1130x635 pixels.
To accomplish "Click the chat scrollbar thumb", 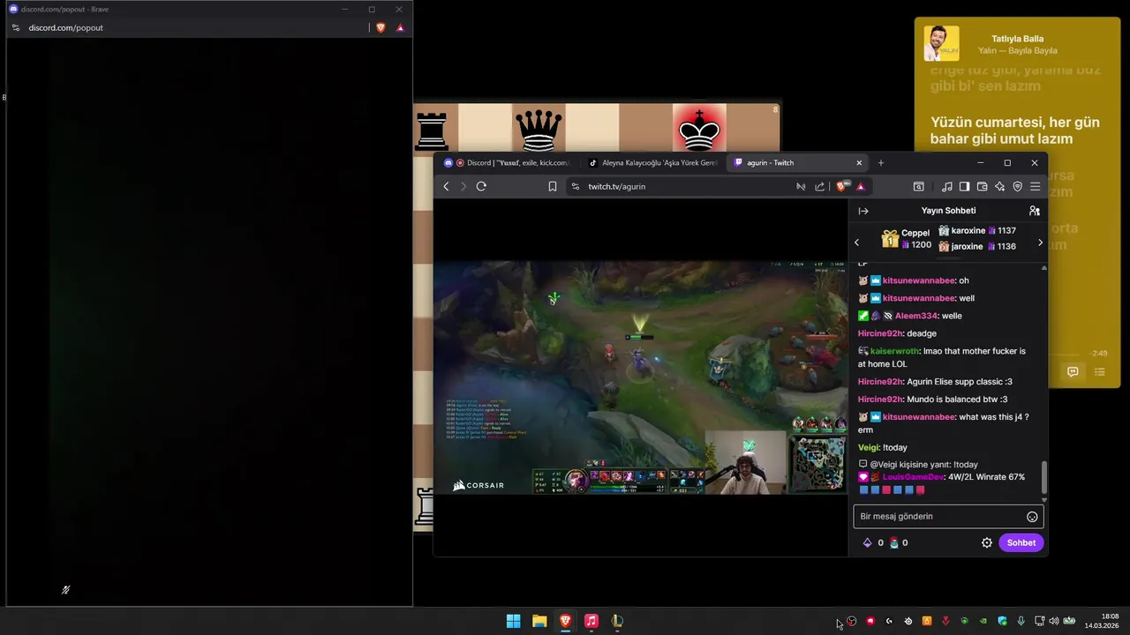I will pos(1044,478).
